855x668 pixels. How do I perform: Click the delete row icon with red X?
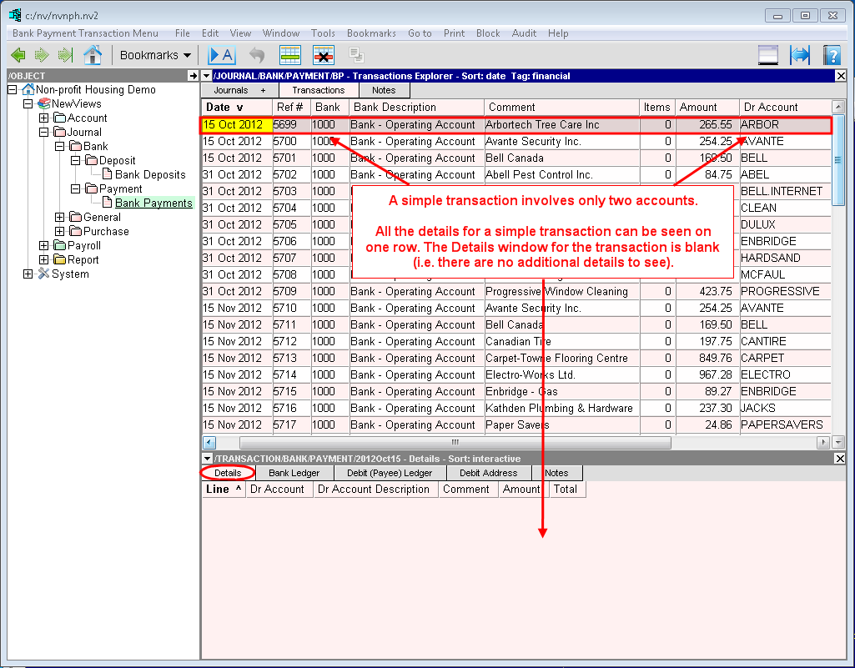point(324,56)
